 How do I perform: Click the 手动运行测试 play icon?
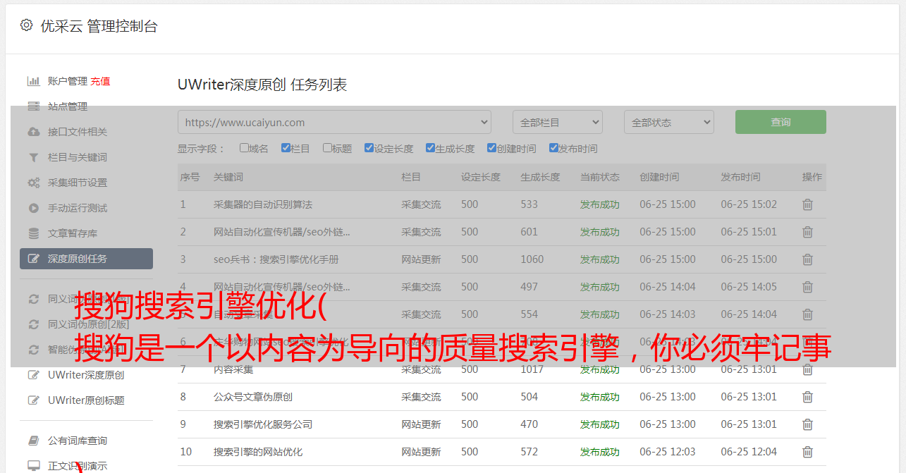(x=33, y=208)
